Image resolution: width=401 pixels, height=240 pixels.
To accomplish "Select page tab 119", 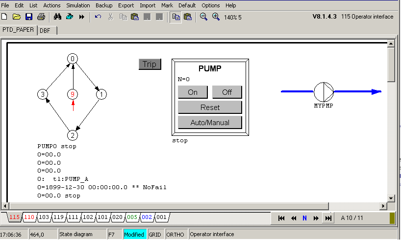I will point(58,218).
